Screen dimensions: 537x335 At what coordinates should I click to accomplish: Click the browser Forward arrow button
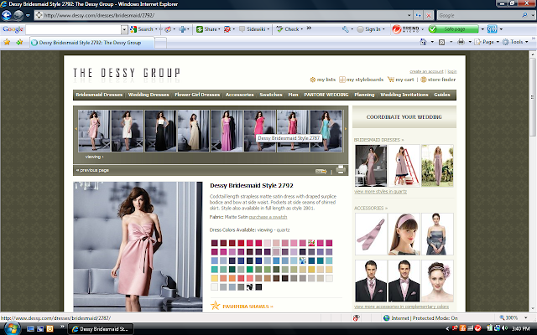(x=18, y=15)
